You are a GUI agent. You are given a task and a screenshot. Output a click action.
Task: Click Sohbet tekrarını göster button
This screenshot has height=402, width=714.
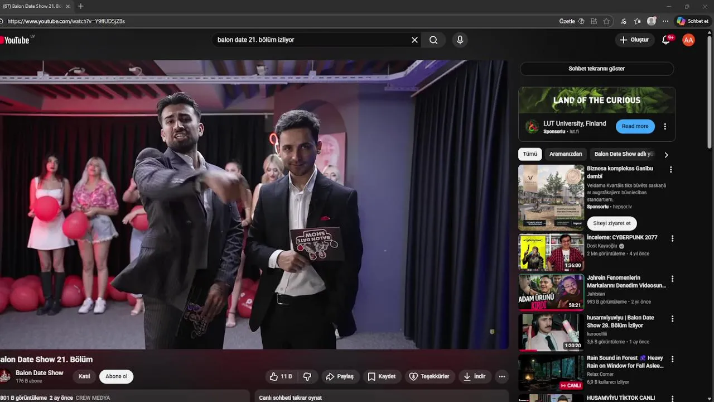pyautogui.click(x=597, y=69)
